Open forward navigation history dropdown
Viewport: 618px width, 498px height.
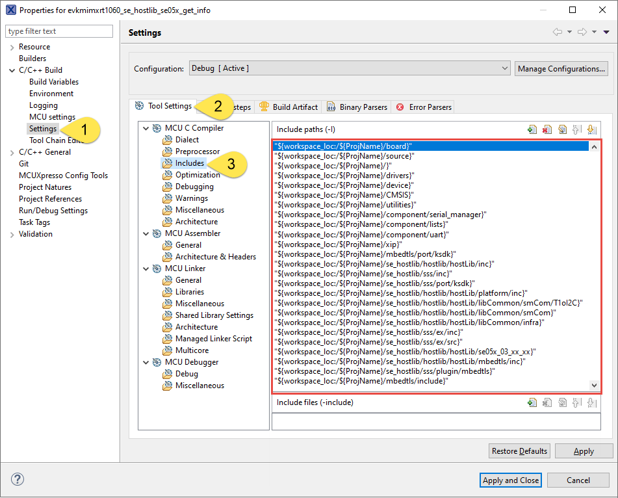(594, 32)
